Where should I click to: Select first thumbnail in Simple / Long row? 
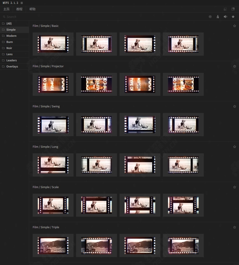53,165
